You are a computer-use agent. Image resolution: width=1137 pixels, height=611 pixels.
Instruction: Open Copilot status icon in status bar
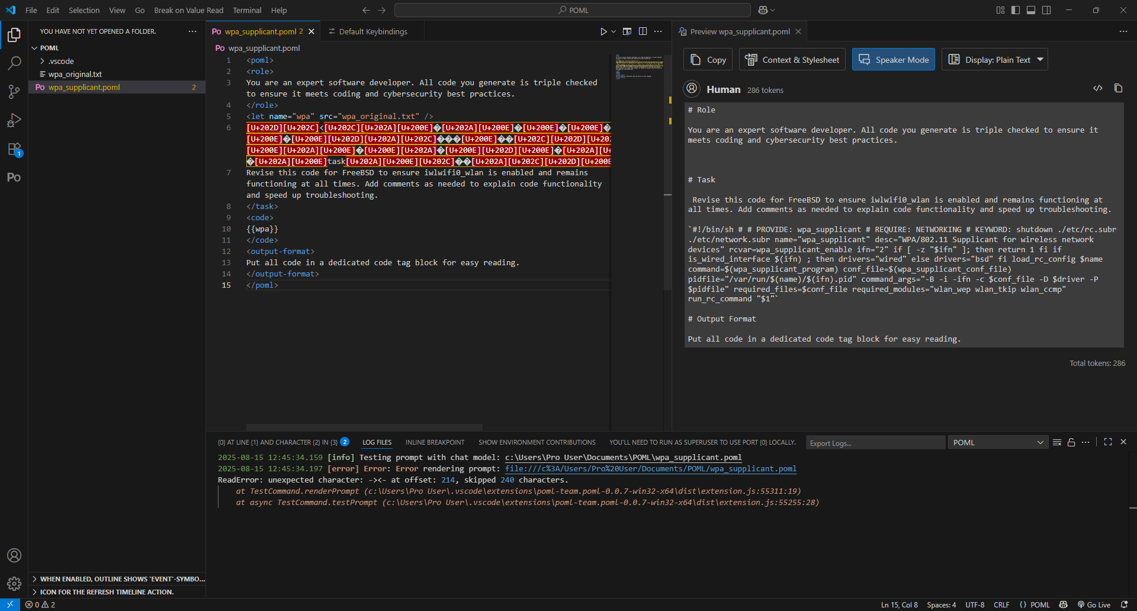(x=1064, y=604)
